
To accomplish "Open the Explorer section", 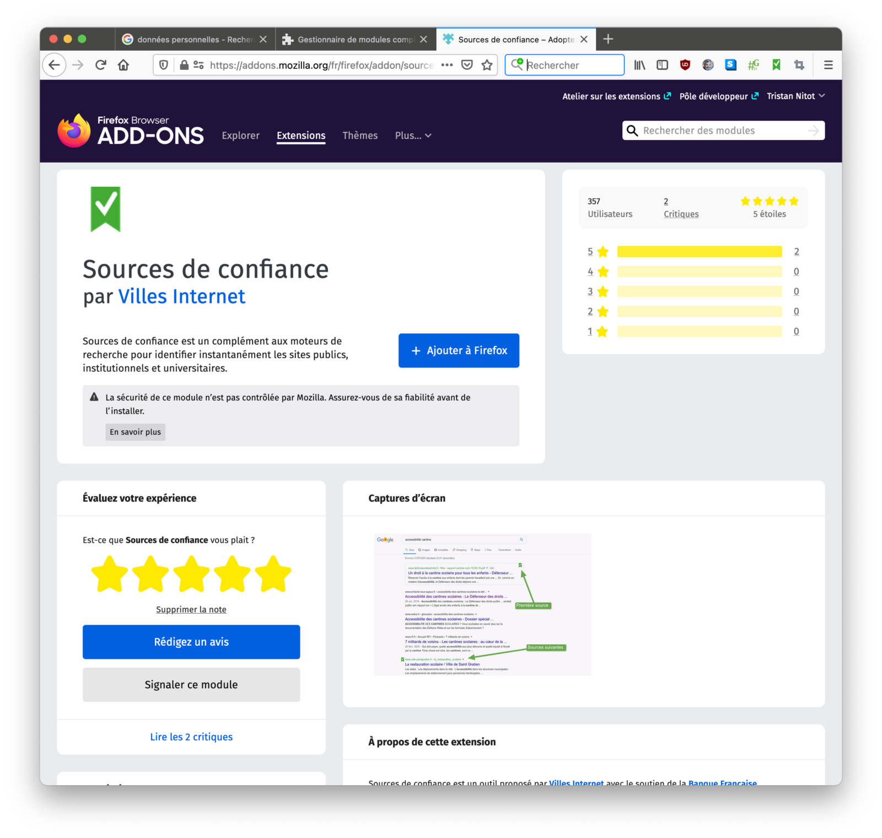I will [x=240, y=136].
